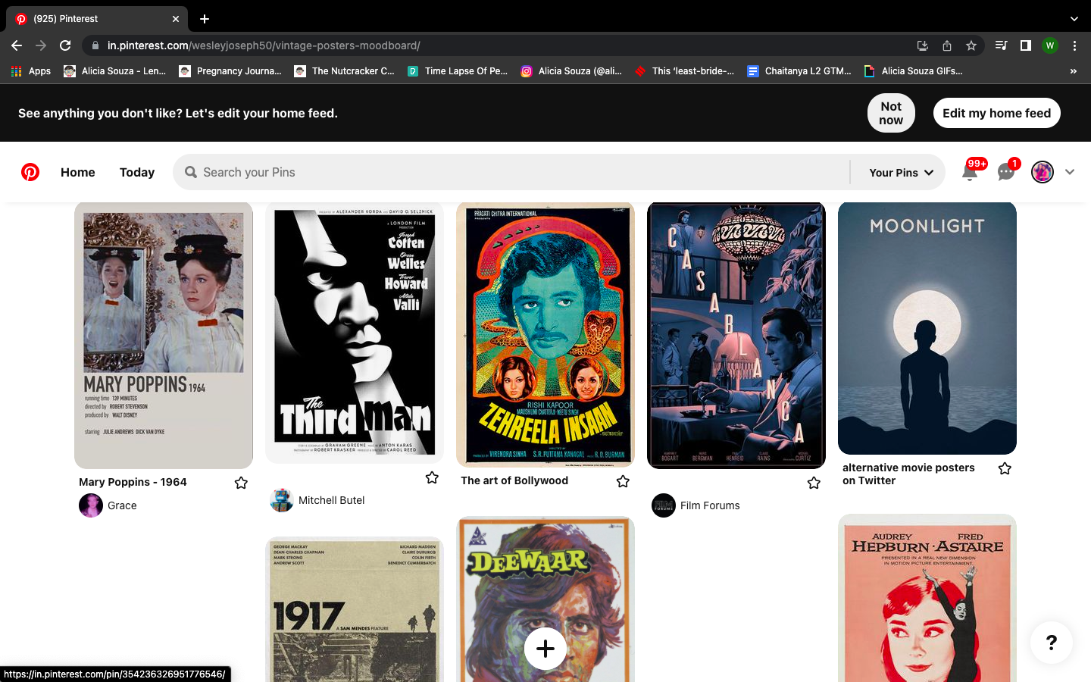1091x682 pixels.
Task: Open the Your Pins filter dropdown
Action: pyautogui.click(x=901, y=173)
